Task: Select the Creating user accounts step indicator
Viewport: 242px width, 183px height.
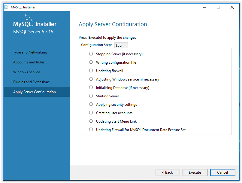Action: click(x=91, y=113)
